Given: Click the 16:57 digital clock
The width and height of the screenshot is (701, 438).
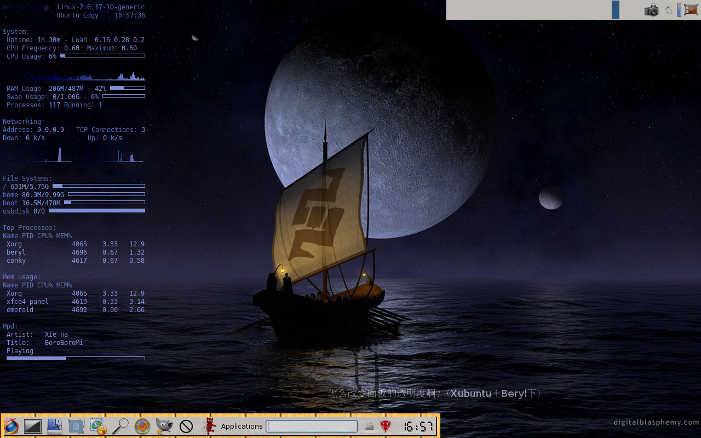Looking at the screenshot, I should [418, 427].
